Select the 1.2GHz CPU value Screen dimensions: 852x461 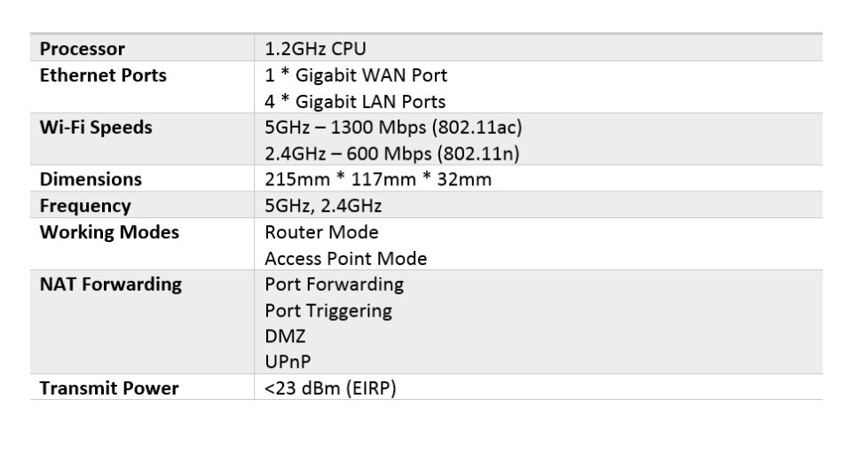315,49
